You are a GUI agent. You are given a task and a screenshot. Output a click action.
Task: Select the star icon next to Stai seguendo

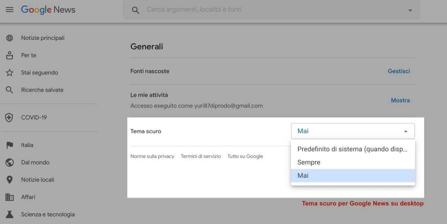[x=9, y=72]
